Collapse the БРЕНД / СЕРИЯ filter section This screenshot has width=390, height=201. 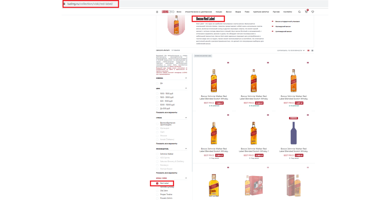[x=186, y=178]
